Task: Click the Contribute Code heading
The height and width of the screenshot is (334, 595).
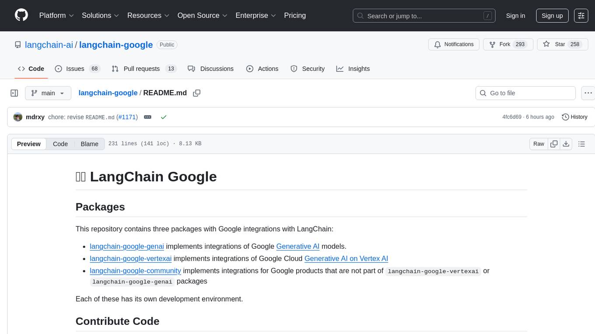Action: tap(118, 321)
